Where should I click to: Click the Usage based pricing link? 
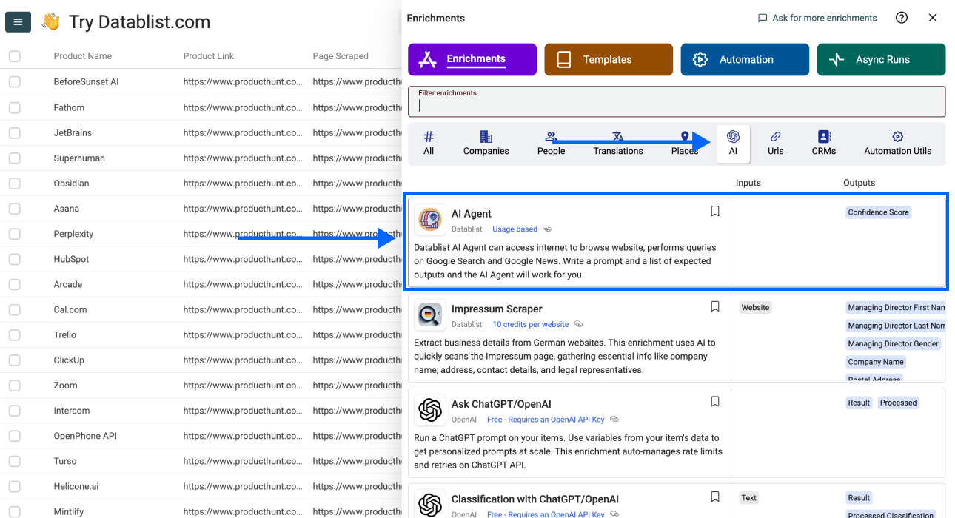[x=515, y=229]
